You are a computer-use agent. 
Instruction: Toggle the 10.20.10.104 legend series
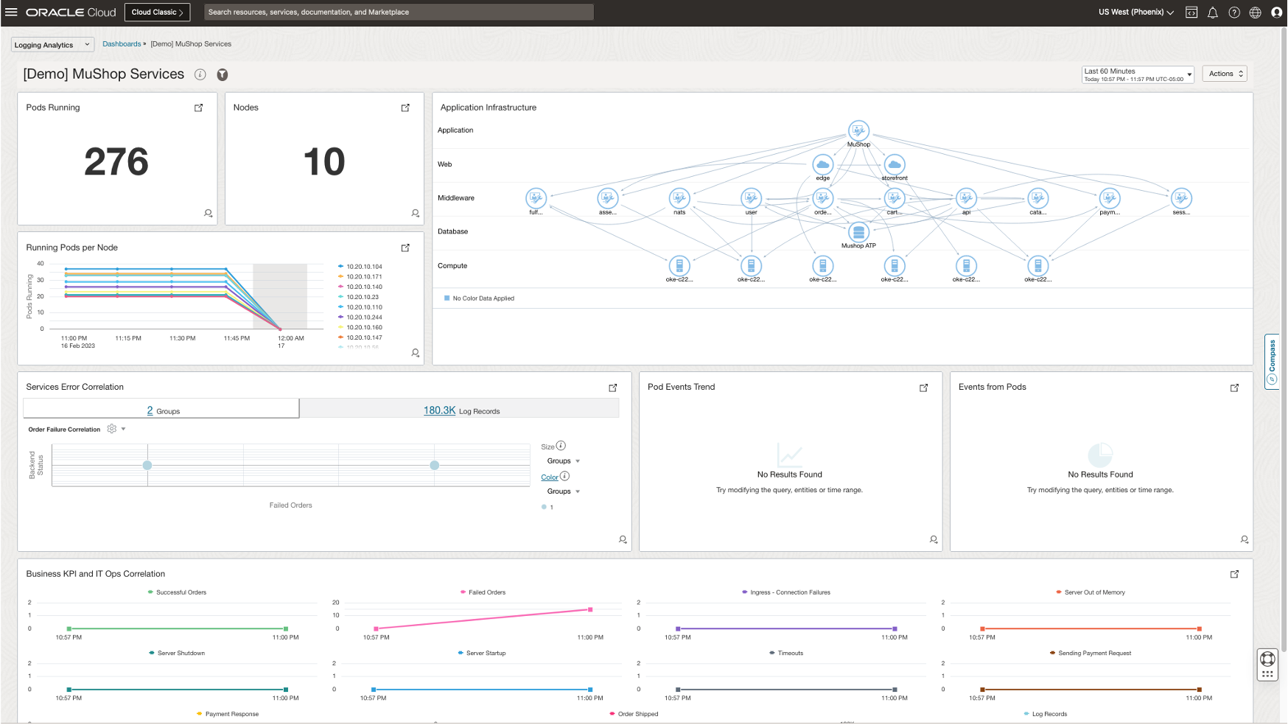(x=360, y=267)
